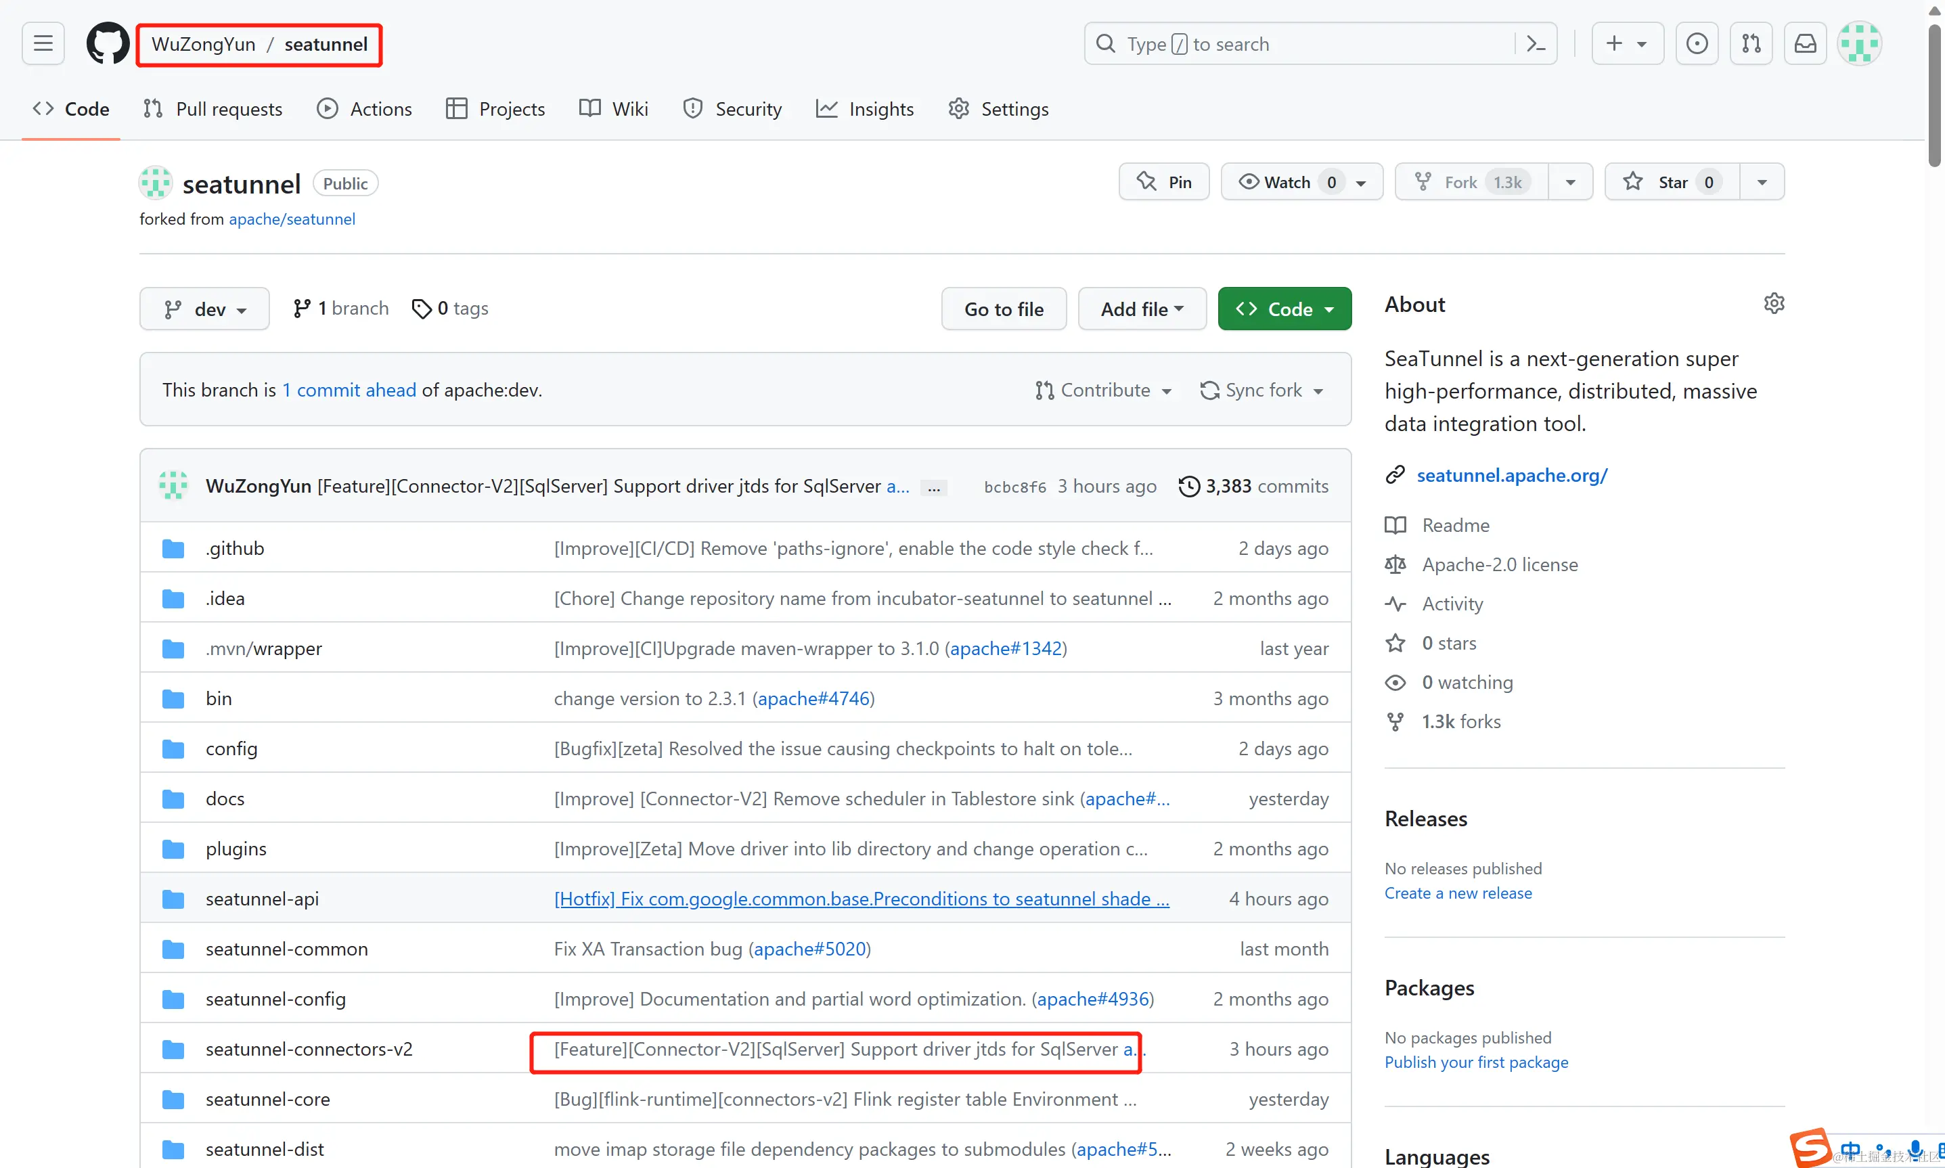Open the issues icon in header

click(1697, 43)
